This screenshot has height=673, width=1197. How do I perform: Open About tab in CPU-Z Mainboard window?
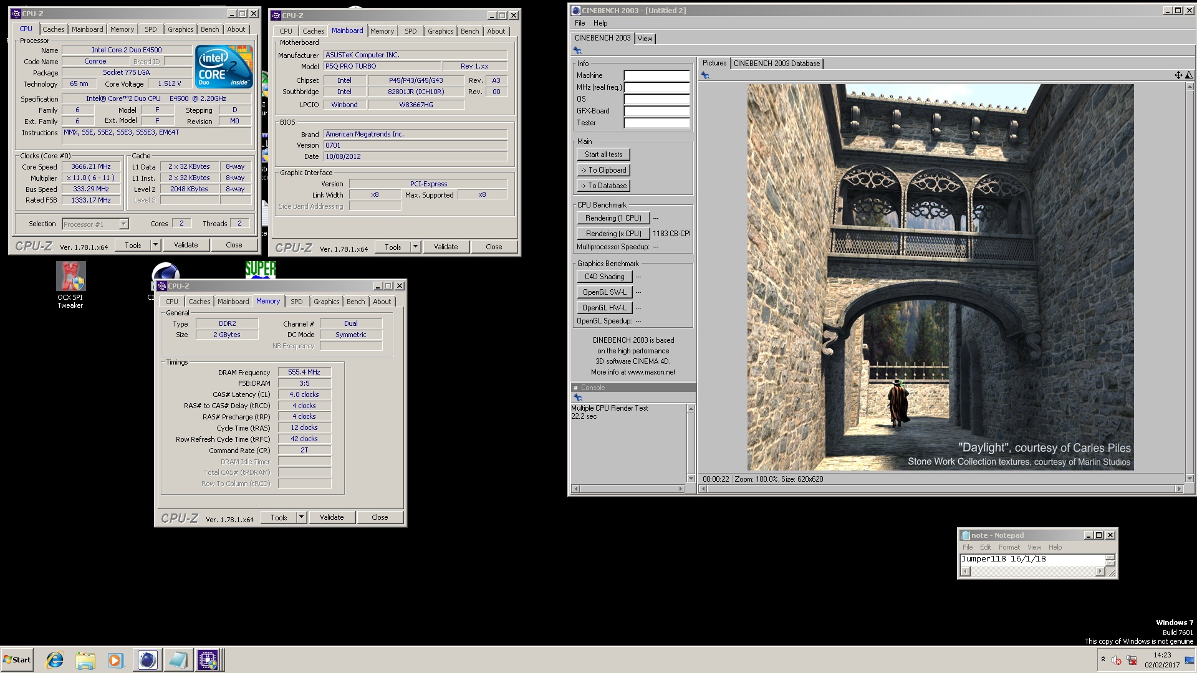coord(496,31)
